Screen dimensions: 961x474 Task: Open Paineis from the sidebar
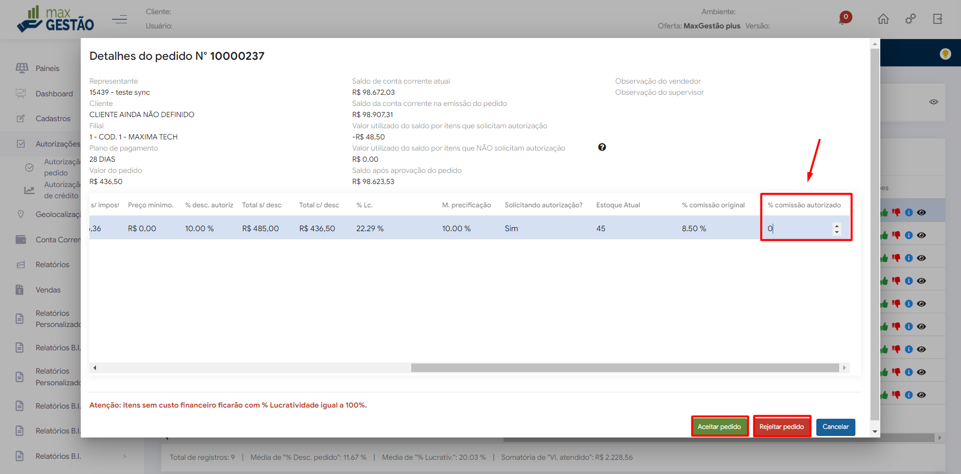(47, 68)
